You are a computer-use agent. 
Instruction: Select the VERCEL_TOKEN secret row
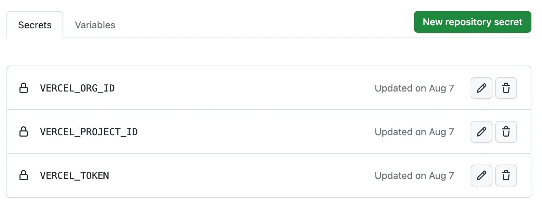(239, 175)
